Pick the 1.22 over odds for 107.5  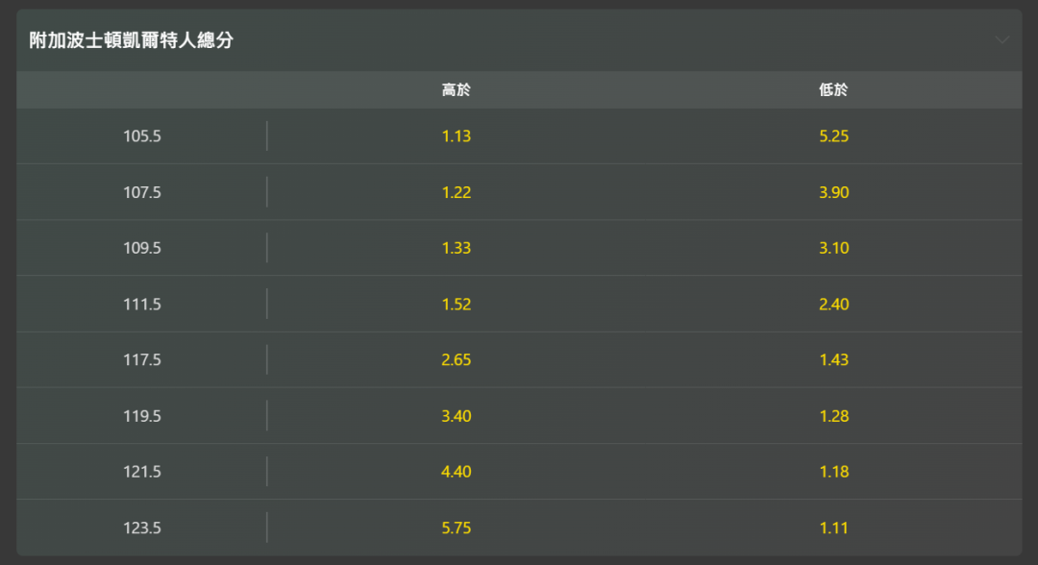click(457, 192)
